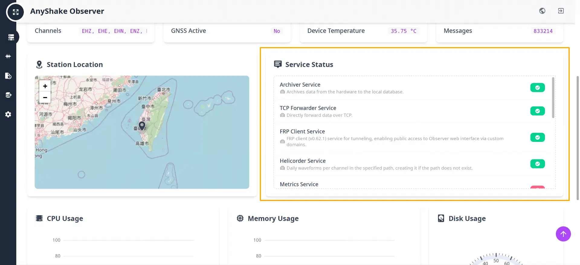The image size is (580, 265).
Task: Click the Disk Usage heading
Action: pyautogui.click(x=467, y=218)
